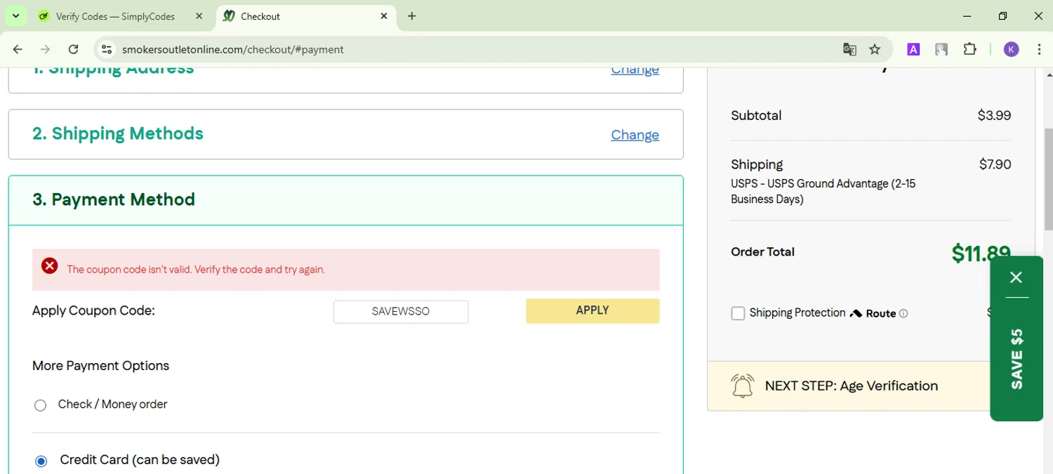
Task: Reload the checkout page
Action: 73,49
